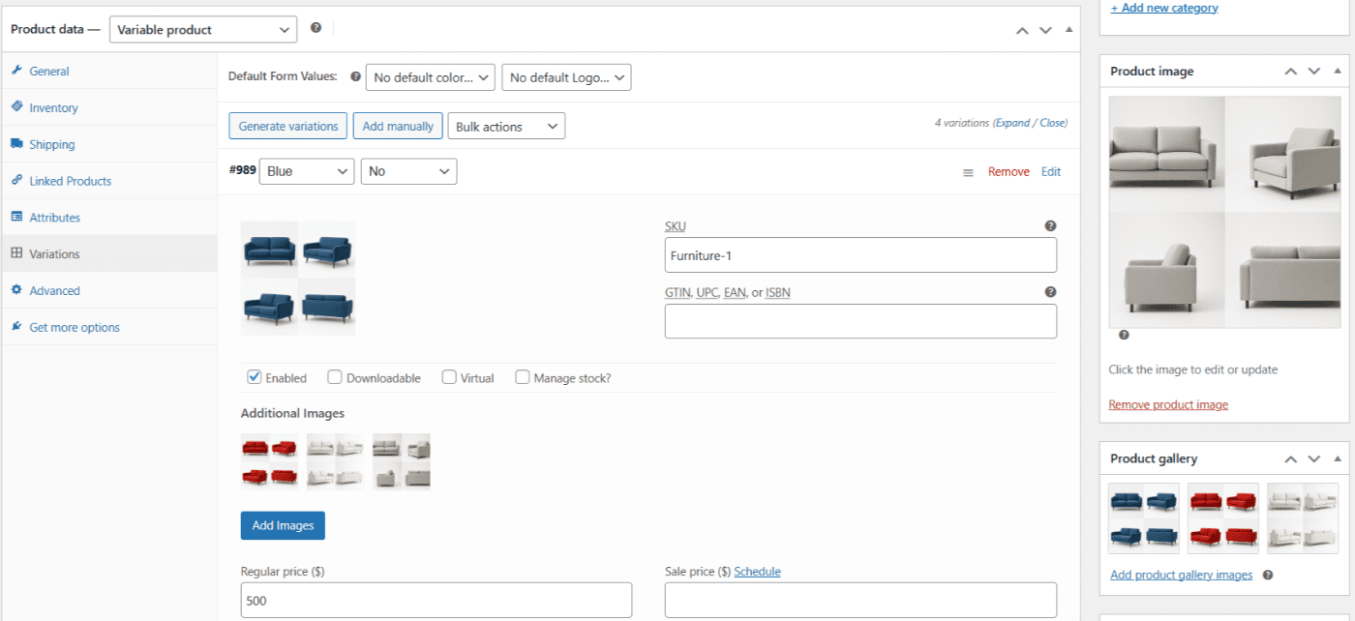Enable the Manage stock option

tap(523, 377)
